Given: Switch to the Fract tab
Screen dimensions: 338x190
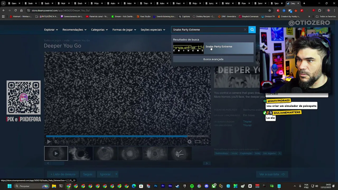Looking at the screenshot, I should point(178,3).
